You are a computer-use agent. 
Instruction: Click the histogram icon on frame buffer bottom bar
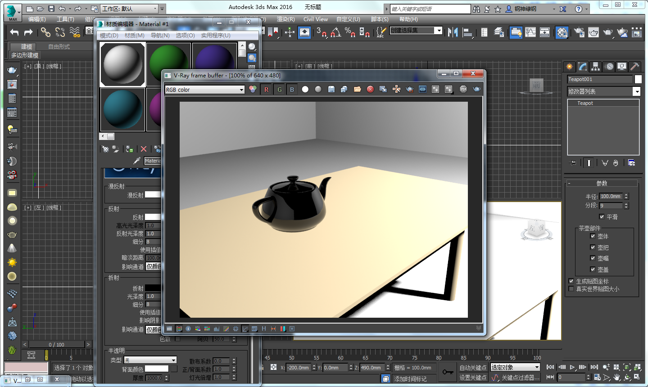pyautogui.click(x=217, y=328)
